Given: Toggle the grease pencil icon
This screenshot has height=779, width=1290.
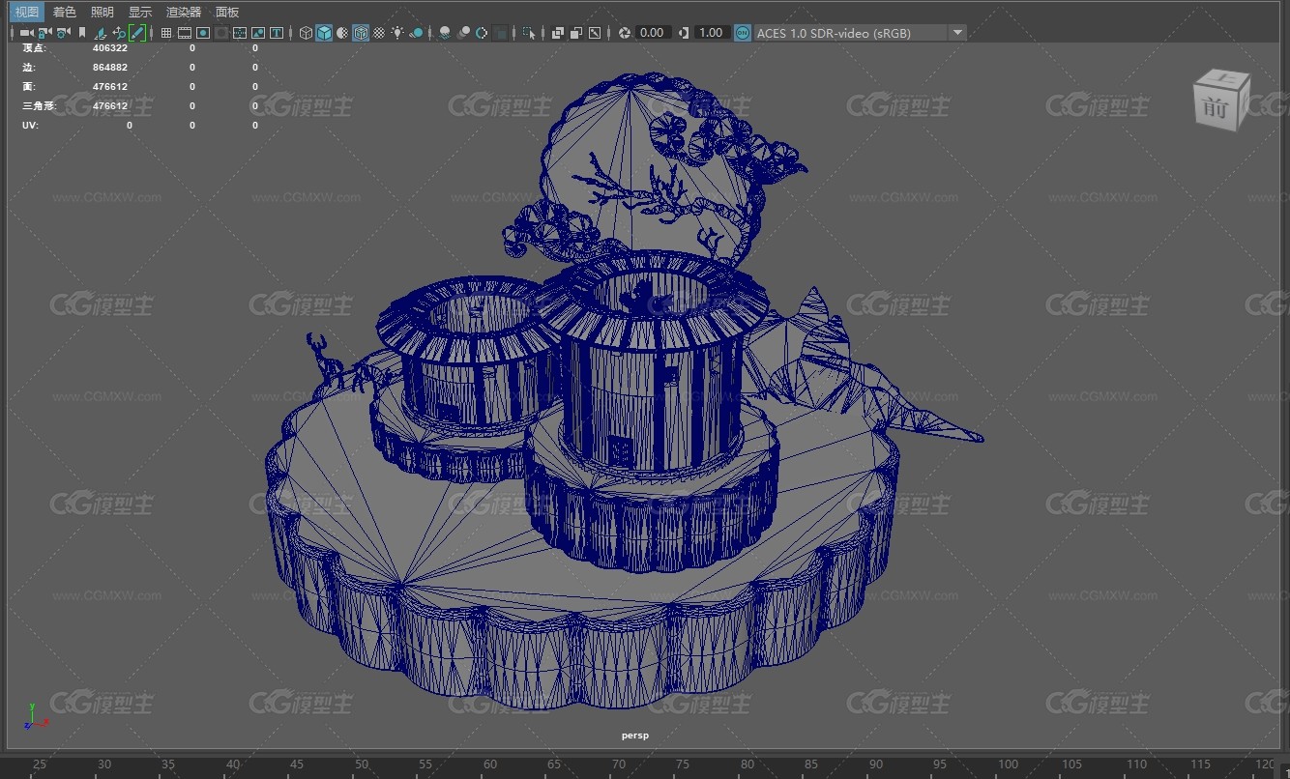Looking at the screenshot, I should pos(137,33).
